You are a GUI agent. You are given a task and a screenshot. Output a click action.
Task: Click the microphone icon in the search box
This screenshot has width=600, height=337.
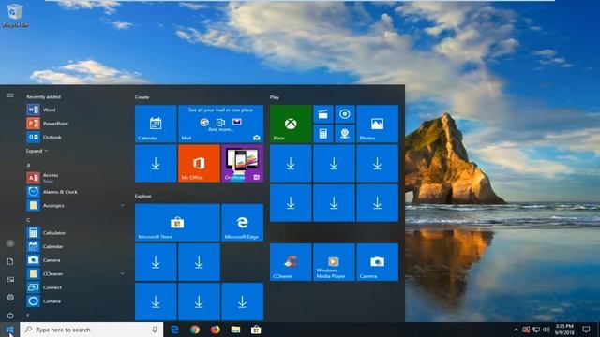155,330
